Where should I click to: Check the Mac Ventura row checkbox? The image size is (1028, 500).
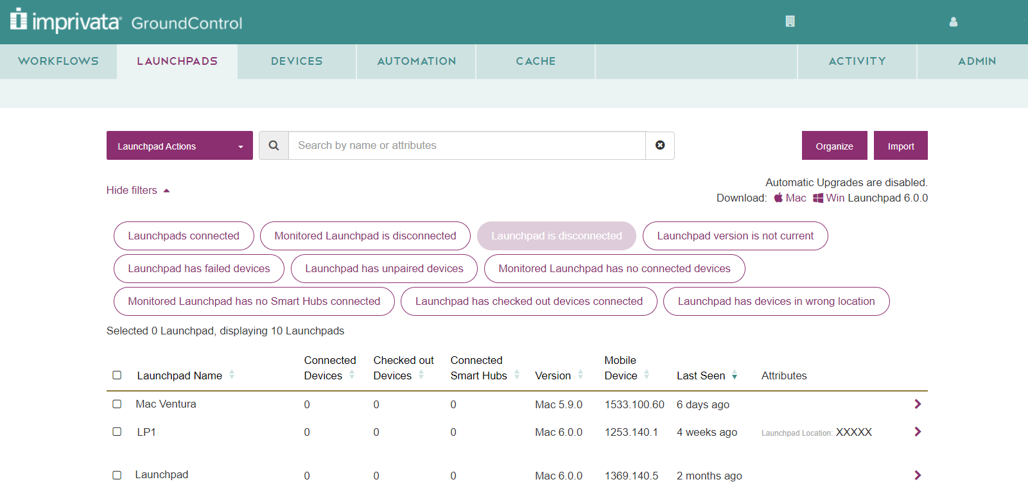(x=117, y=404)
